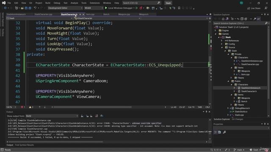The width and height of the screenshot is (271, 152).
Task: Click Show All Files icon in Solution Explorer
Action: coord(246,19)
